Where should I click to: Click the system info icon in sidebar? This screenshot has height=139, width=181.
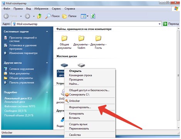tap(5, 38)
